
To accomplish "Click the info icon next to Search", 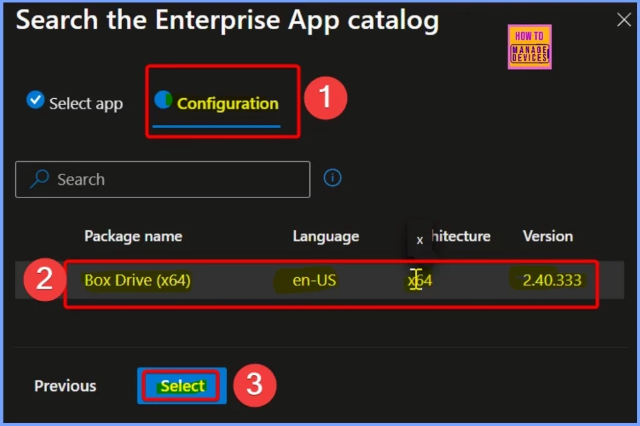I will coord(332,178).
